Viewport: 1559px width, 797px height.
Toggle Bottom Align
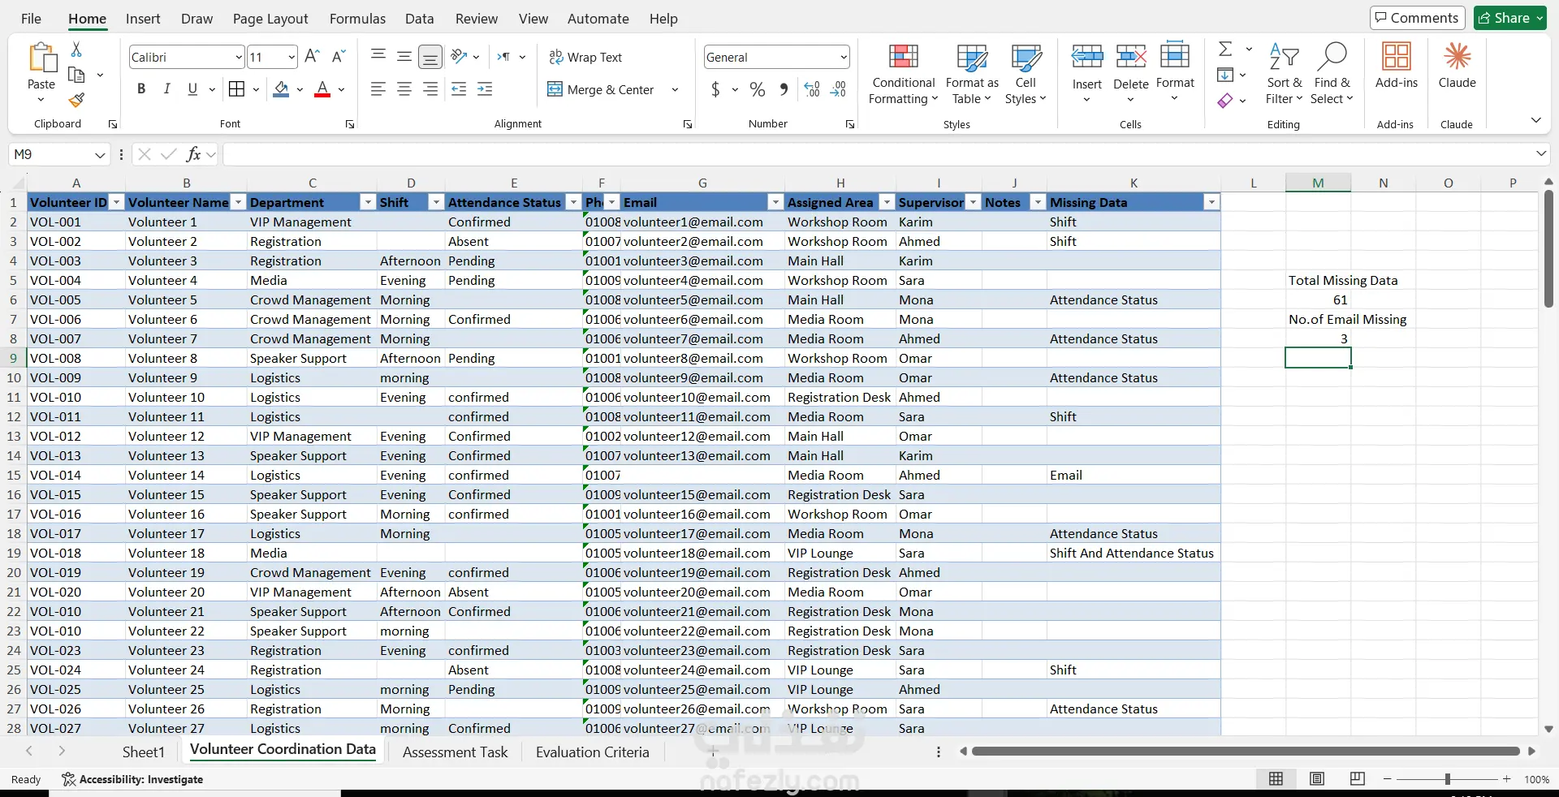[430, 57]
